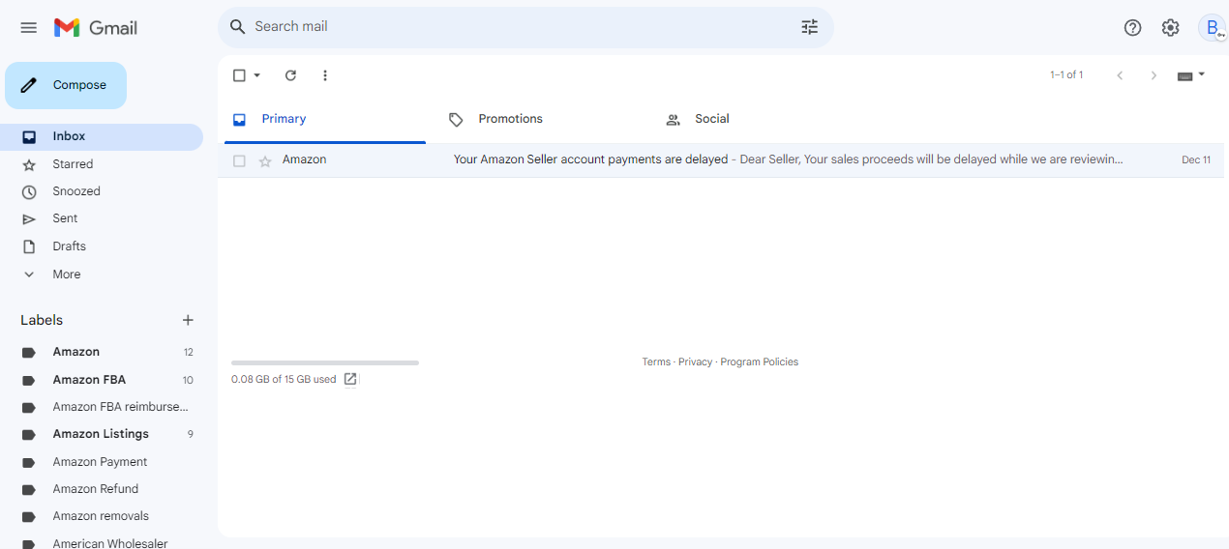Click the '0.08 GB of 15 GB used' text
This screenshot has width=1229, height=549.
click(284, 380)
